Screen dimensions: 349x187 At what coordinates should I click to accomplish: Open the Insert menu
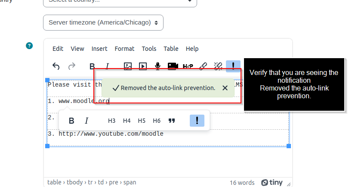(99, 49)
